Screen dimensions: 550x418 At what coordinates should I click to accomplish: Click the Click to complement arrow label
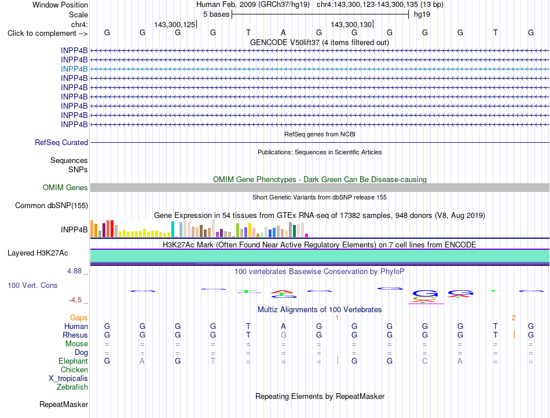click(x=47, y=34)
